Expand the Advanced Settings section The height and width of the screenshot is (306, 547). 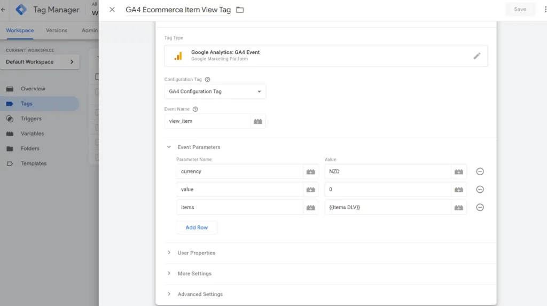pos(169,294)
